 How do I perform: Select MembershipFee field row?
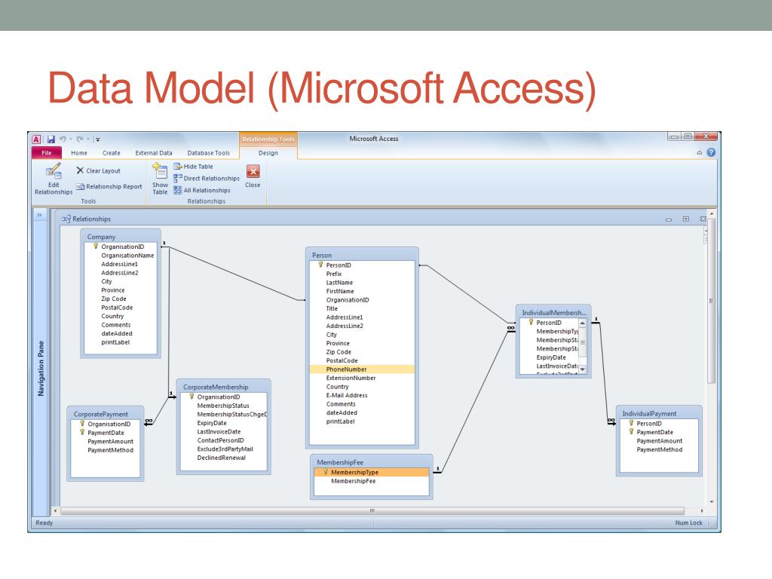pyautogui.click(x=371, y=481)
